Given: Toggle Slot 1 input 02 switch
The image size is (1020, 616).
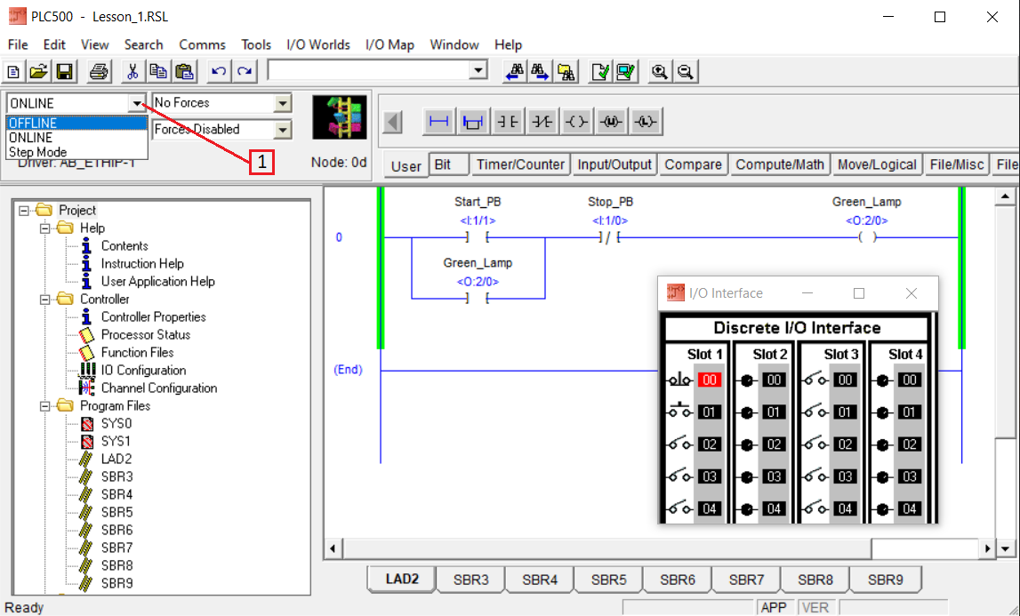Looking at the screenshot, I should point(679,444).
